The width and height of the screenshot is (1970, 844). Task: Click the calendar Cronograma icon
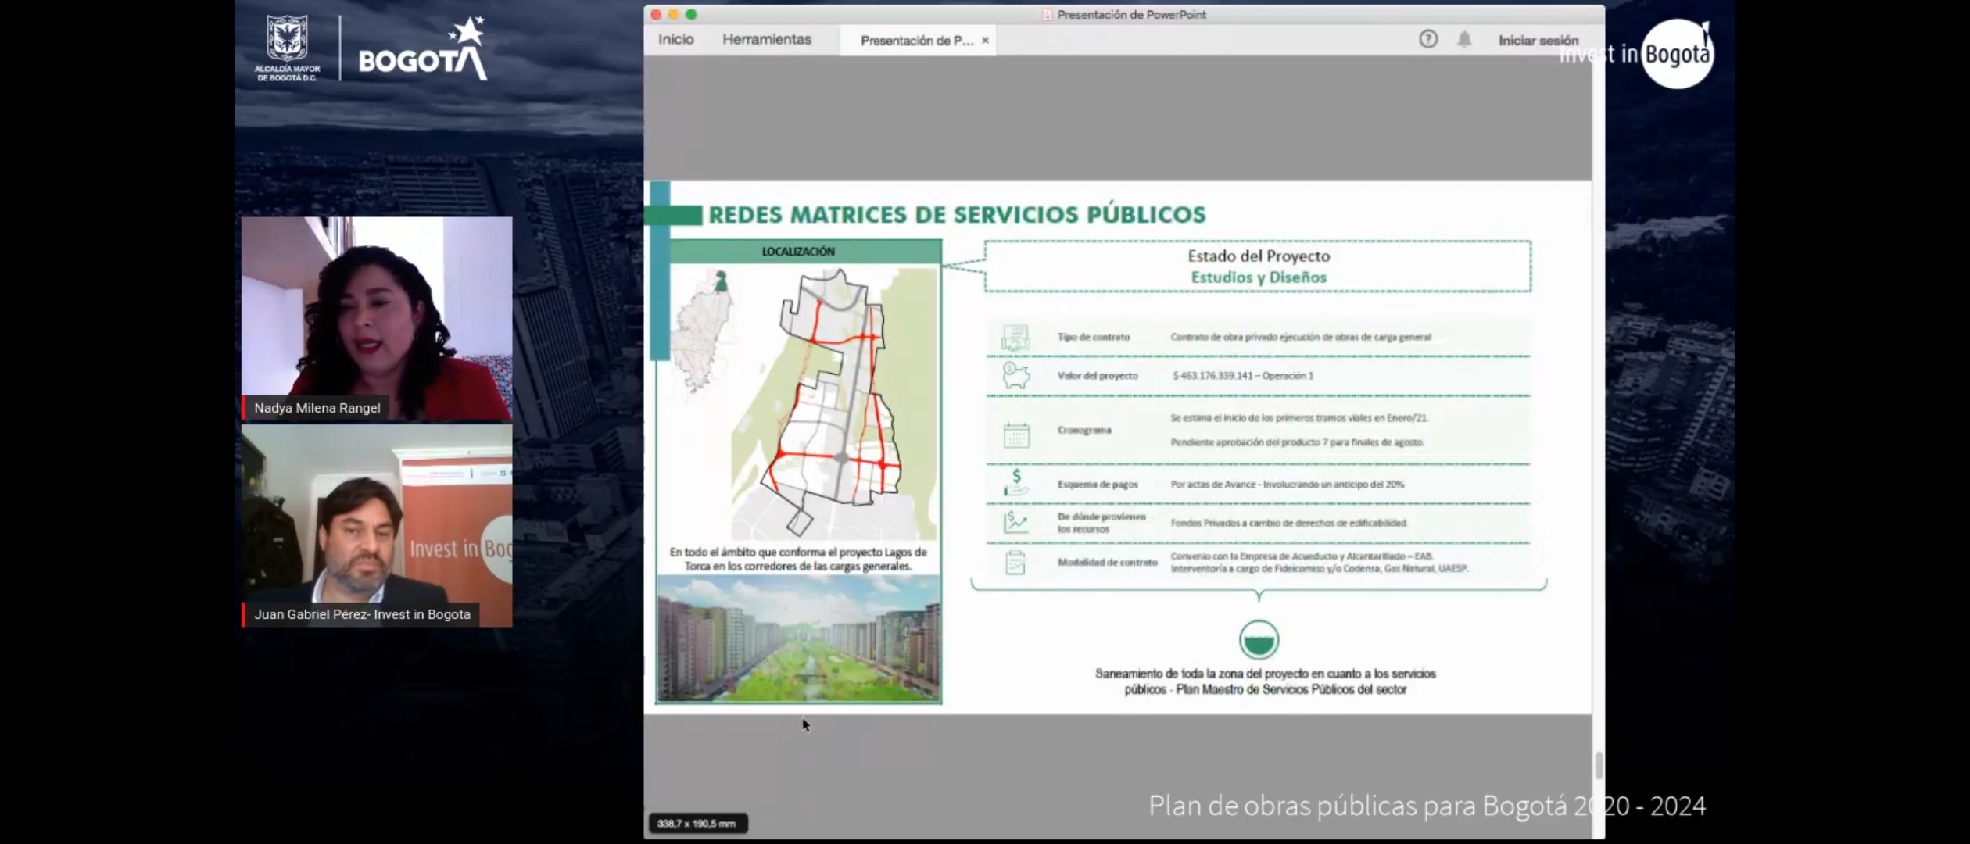click(x=1015, y=435)
